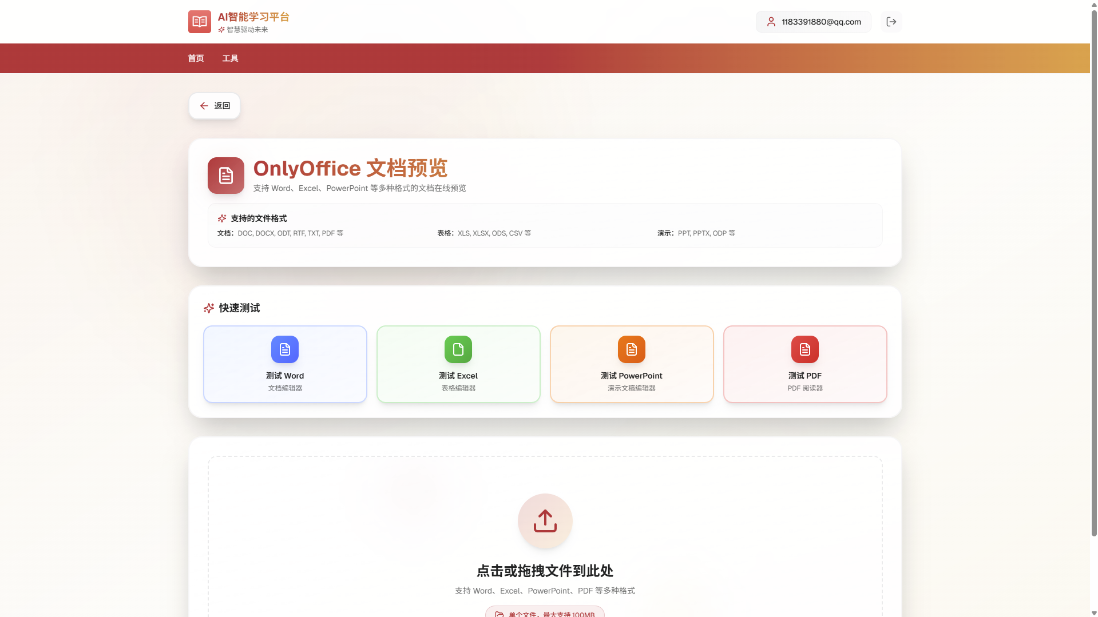The height and width of the screenshot is (617, 1098).
Task: Click the sparkle icon beside 快速测试
Action: [209, 308]
